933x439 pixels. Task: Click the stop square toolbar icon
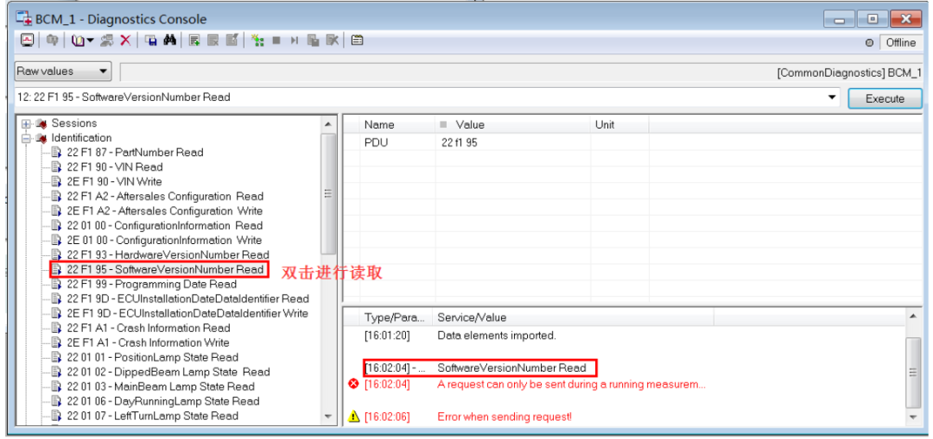click(x=277, y=41)
